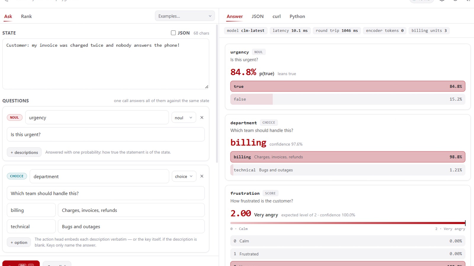Click the questions panel scrollbar
The height and width of the screenshot is (266, 474).
tap(217, 93)
